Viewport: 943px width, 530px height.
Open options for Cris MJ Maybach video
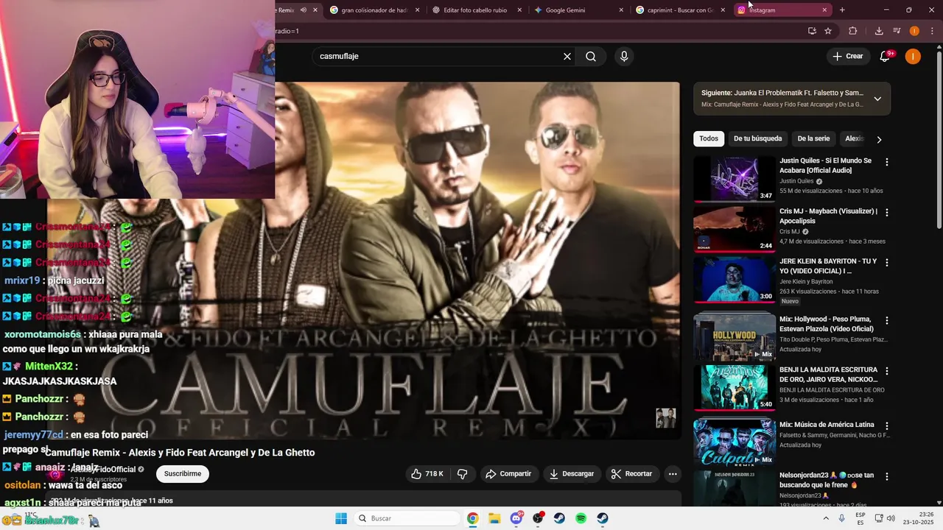pyautogui.click(x=887, y=213)
